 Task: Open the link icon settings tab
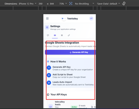click(x=69, y=35)
